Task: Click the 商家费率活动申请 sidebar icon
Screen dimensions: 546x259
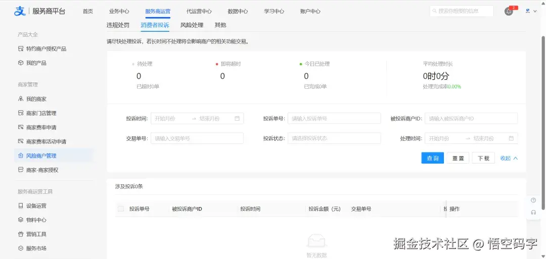Action: [x=21, y=142]
